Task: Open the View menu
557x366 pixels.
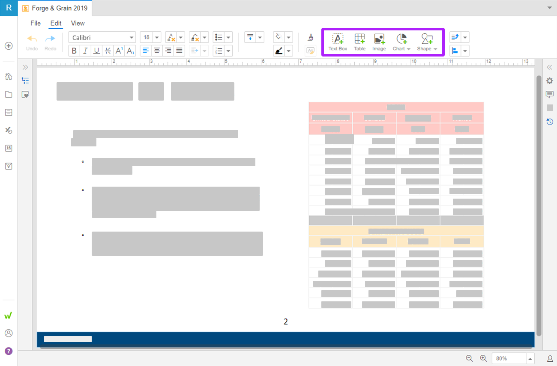Action: 78,23
